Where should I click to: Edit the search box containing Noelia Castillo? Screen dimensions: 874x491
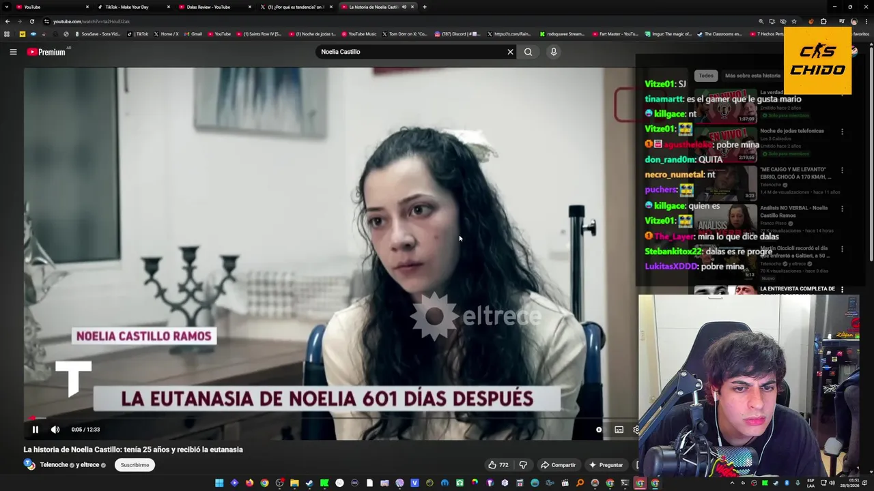pyautogui.click(x=410, y=52)
